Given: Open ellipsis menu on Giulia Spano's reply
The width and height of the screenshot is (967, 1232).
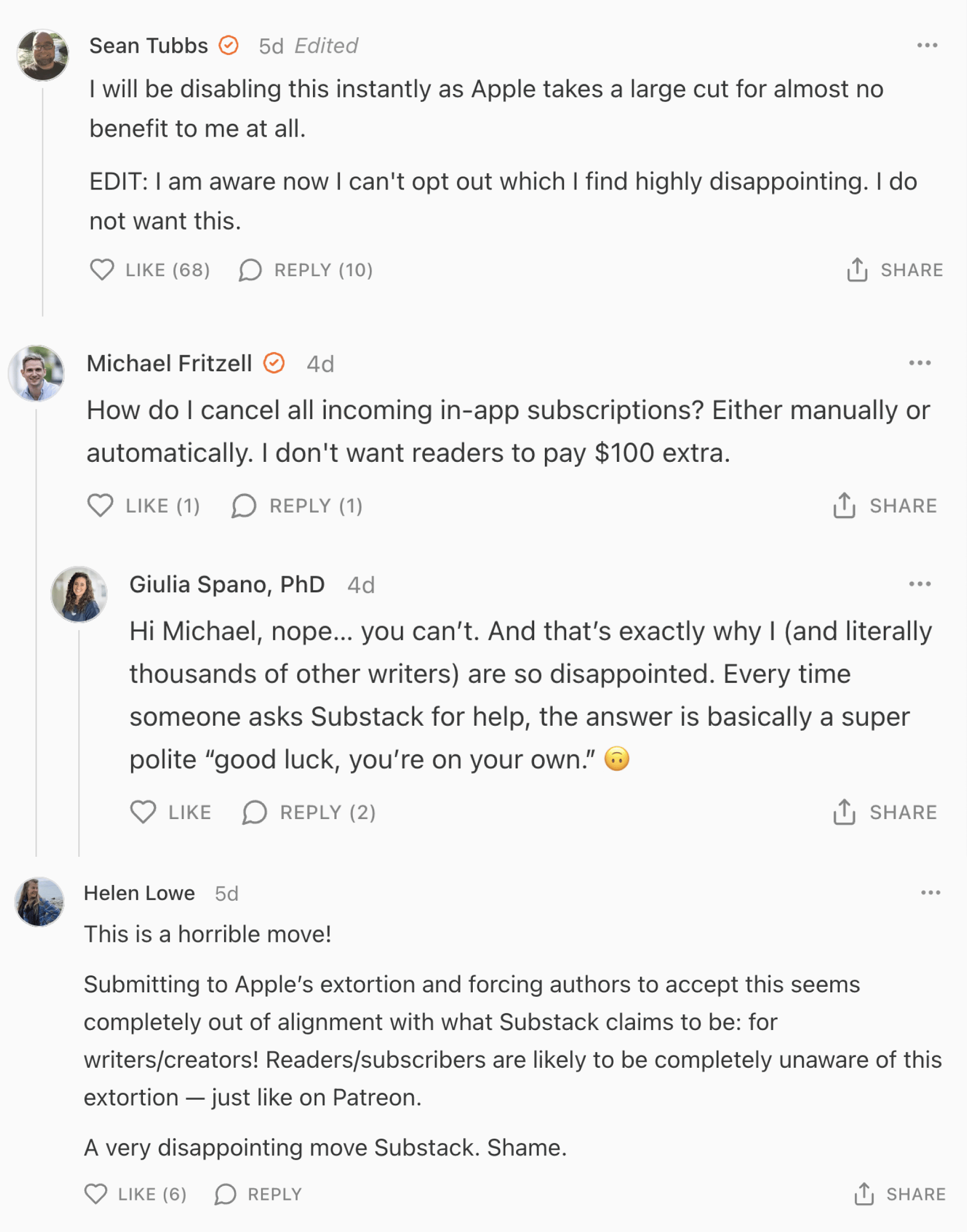Looking at the screenshot, I should coord(920,583).
